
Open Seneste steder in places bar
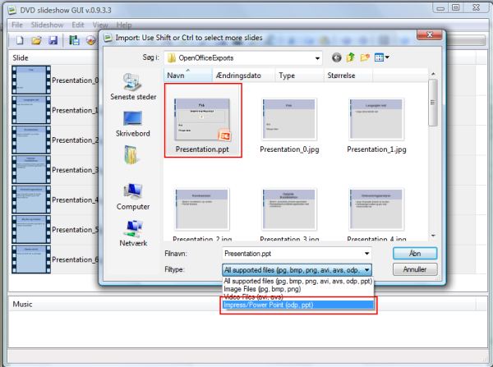click(133, 87)
